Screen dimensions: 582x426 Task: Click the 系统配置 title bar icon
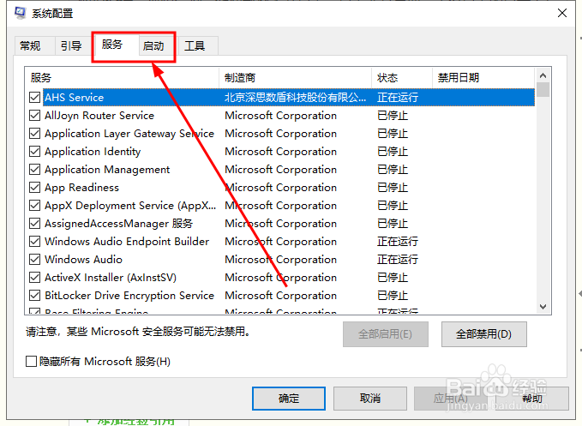[20, 13]
